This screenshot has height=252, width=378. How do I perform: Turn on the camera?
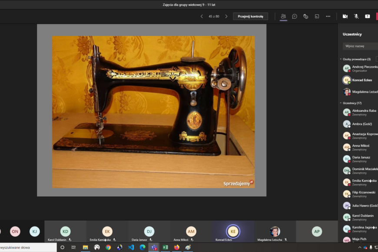(345, 17)
